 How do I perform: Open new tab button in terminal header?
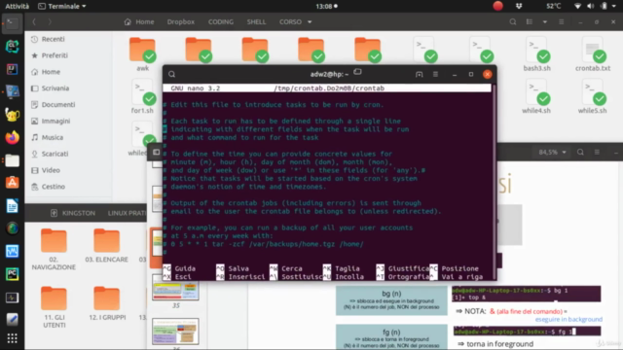(x=420, y=74)
